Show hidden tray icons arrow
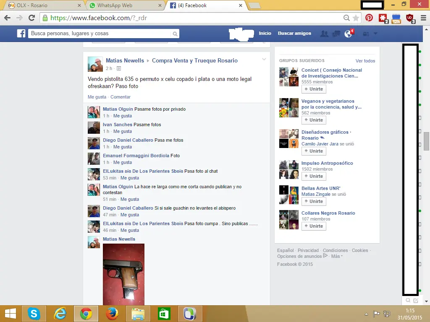Screen dimensions: 430x322 point(366,314)
